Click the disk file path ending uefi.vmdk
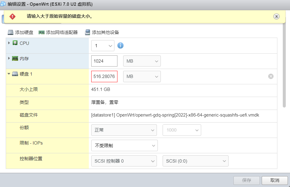 (x=175, y=115)
